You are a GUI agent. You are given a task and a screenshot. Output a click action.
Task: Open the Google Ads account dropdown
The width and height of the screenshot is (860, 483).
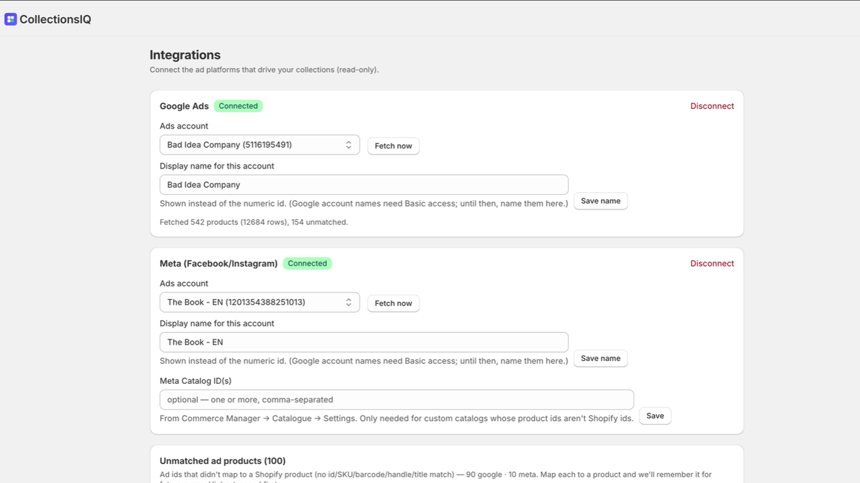pyautogui.click(x=260, y=145)
